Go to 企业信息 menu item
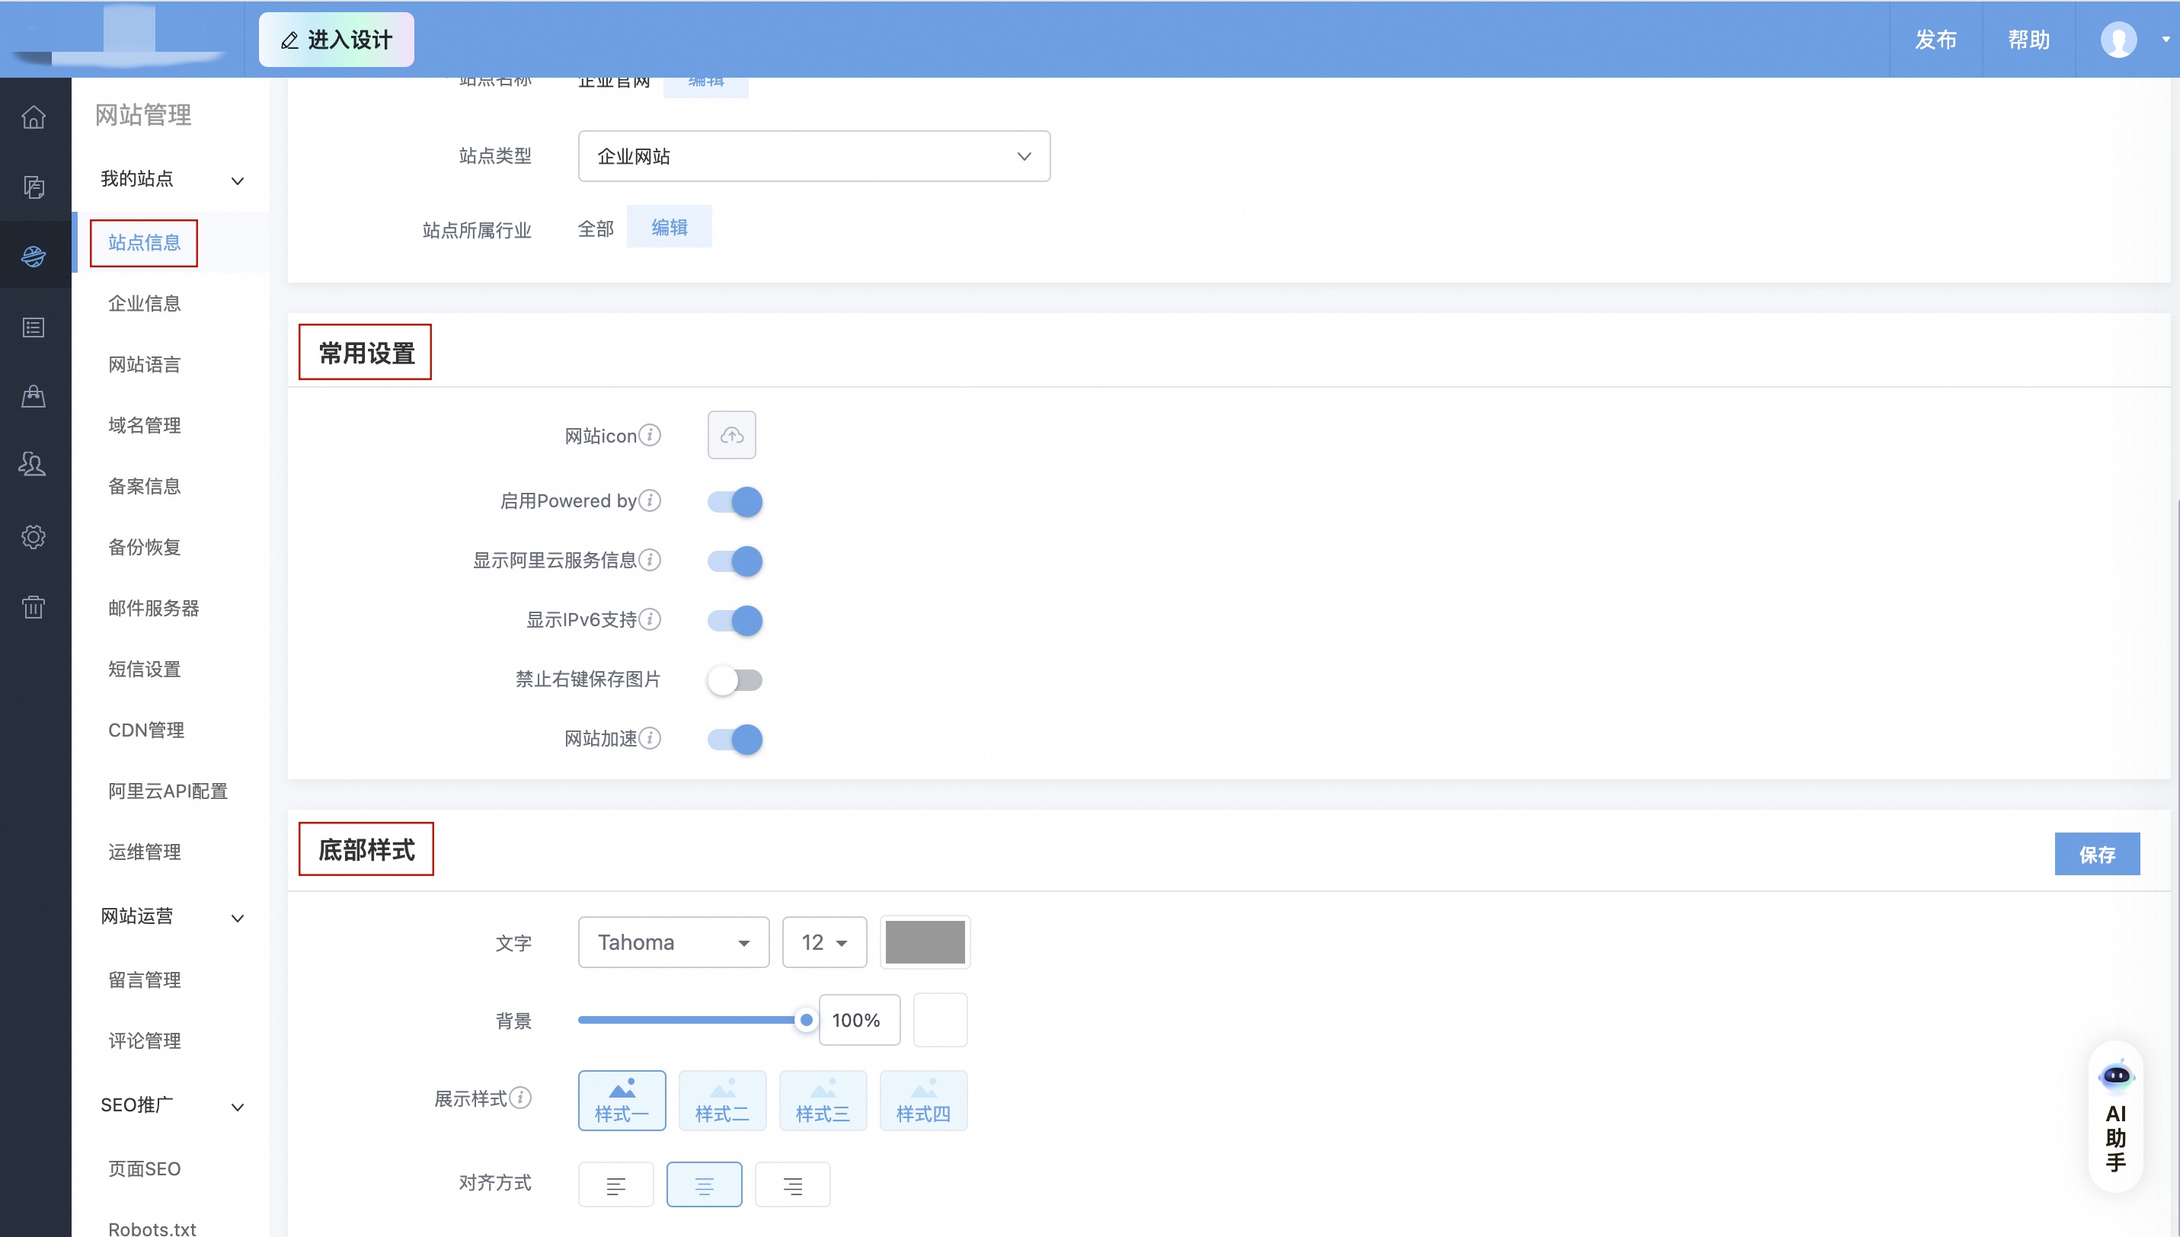The width and height of the screenshot is (2180, 1237). 145,303
